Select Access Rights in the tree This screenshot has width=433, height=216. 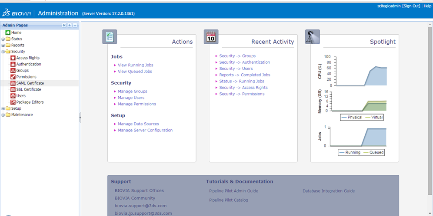coord(28,58)
